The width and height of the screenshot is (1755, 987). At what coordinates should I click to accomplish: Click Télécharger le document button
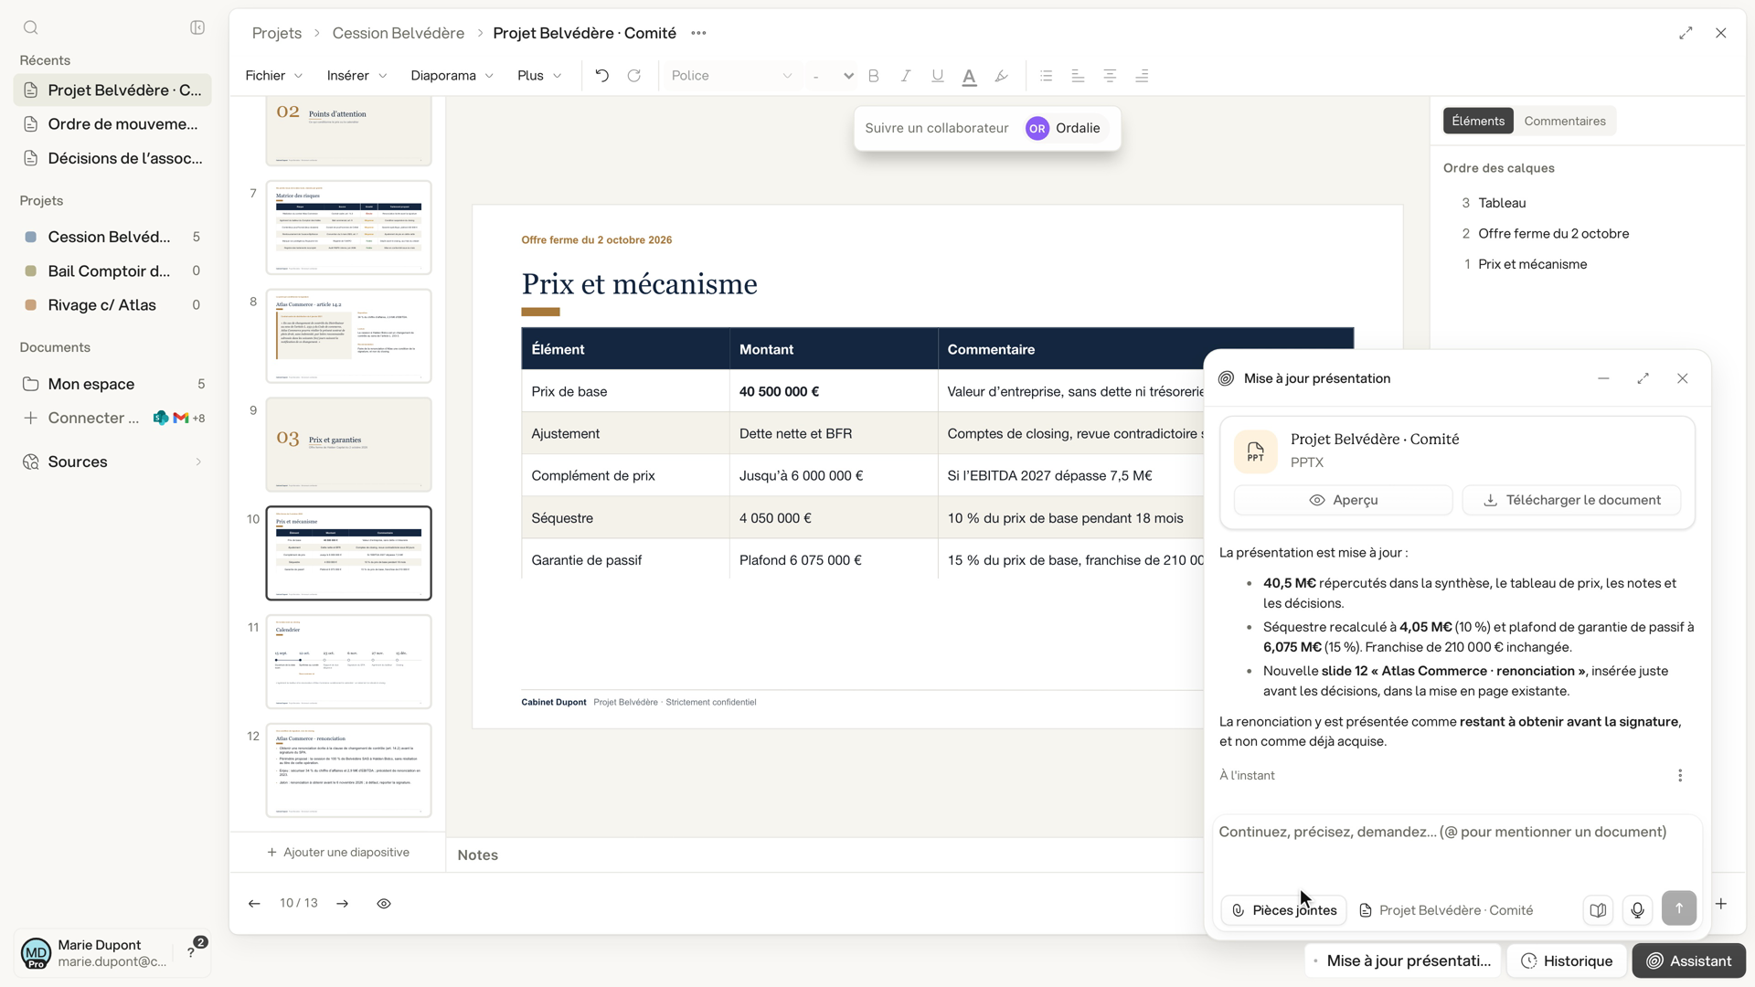tap(1571, 500)
